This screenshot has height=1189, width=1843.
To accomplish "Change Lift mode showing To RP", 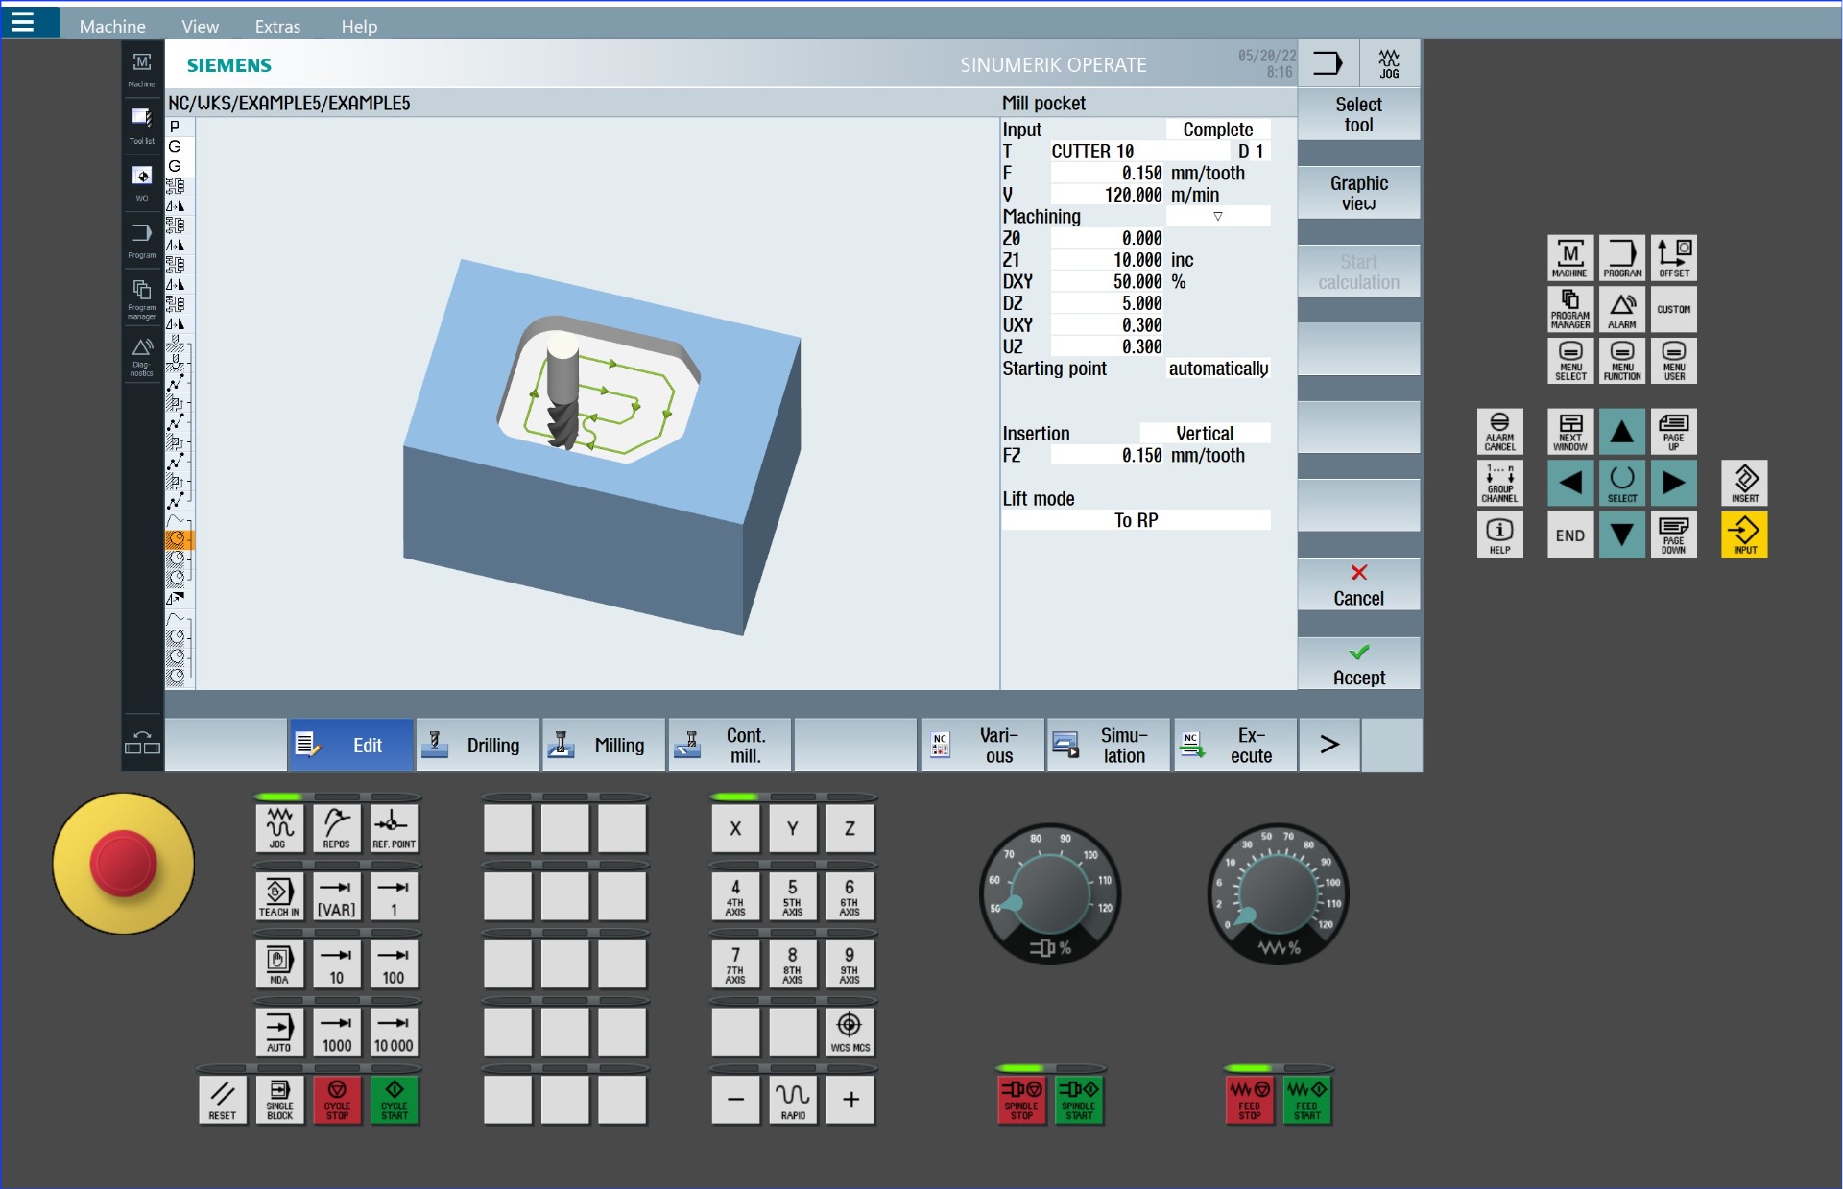I will pos(1137,520).
